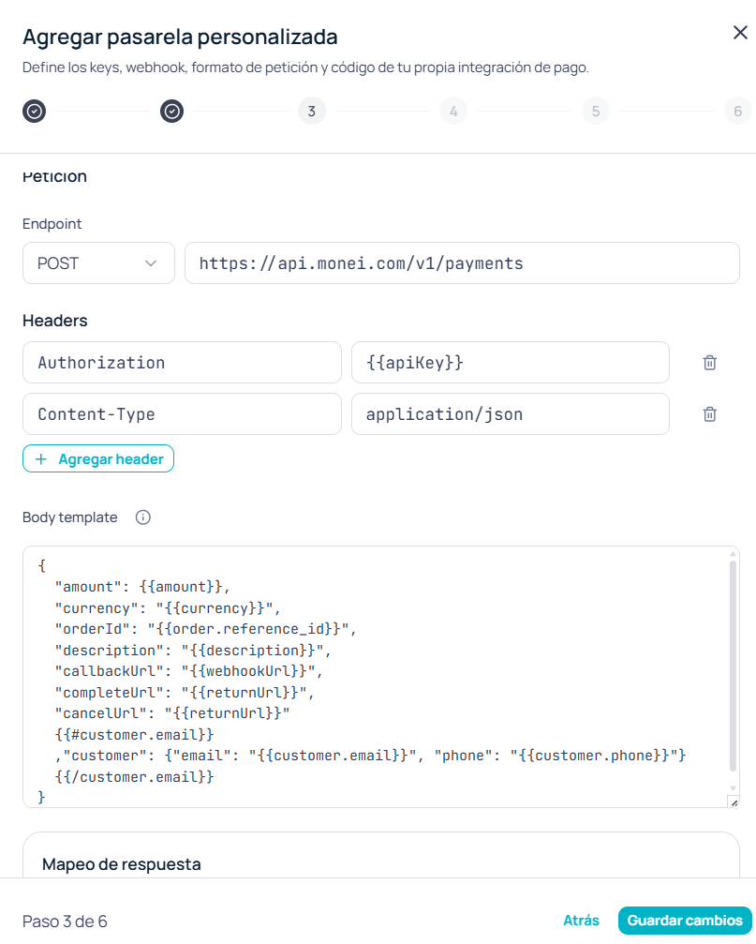This screenshot has height=944, width=756.
Task: Select step 3 in the wizard
Action: [x=312, y=111]
